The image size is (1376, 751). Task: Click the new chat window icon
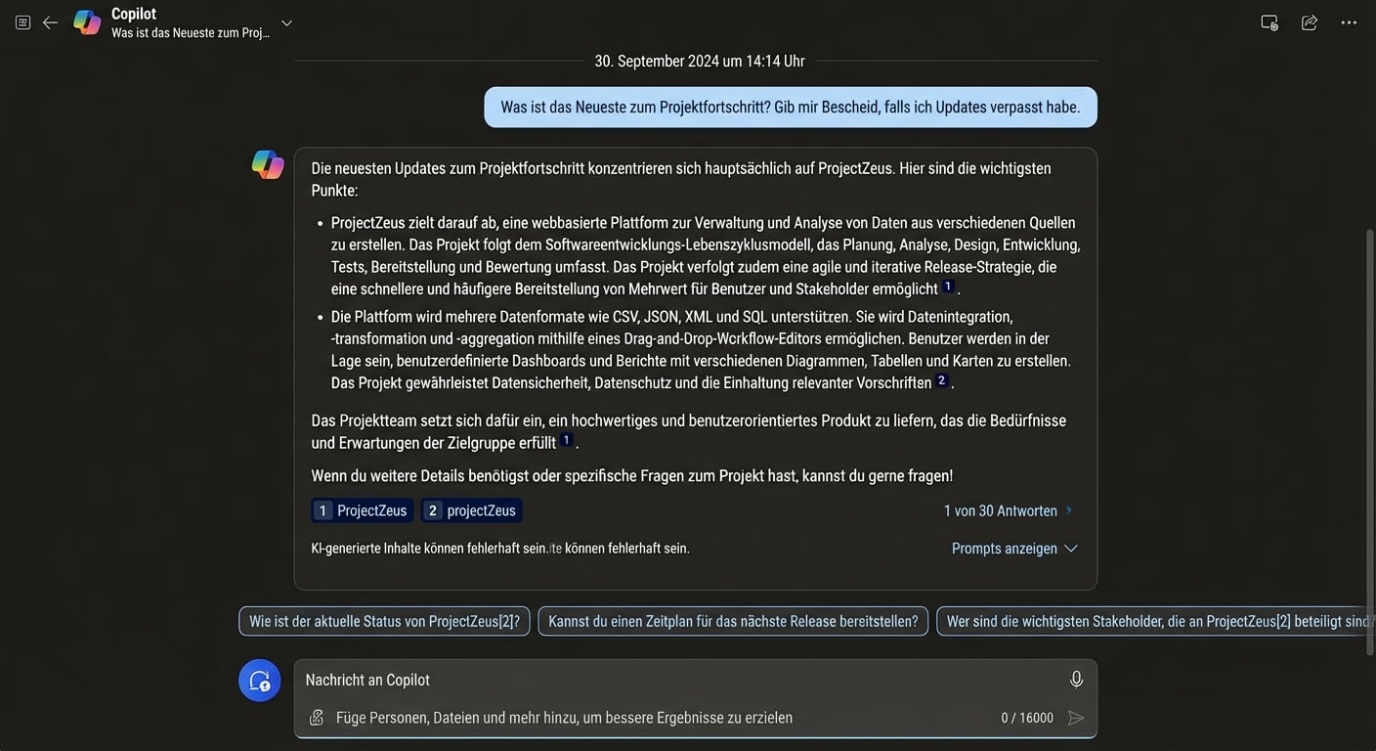[1269, 22]
